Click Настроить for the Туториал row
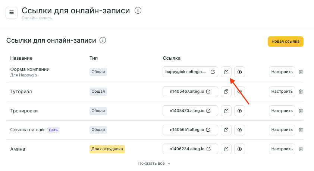The image size is (314, 171). [282, 91]
